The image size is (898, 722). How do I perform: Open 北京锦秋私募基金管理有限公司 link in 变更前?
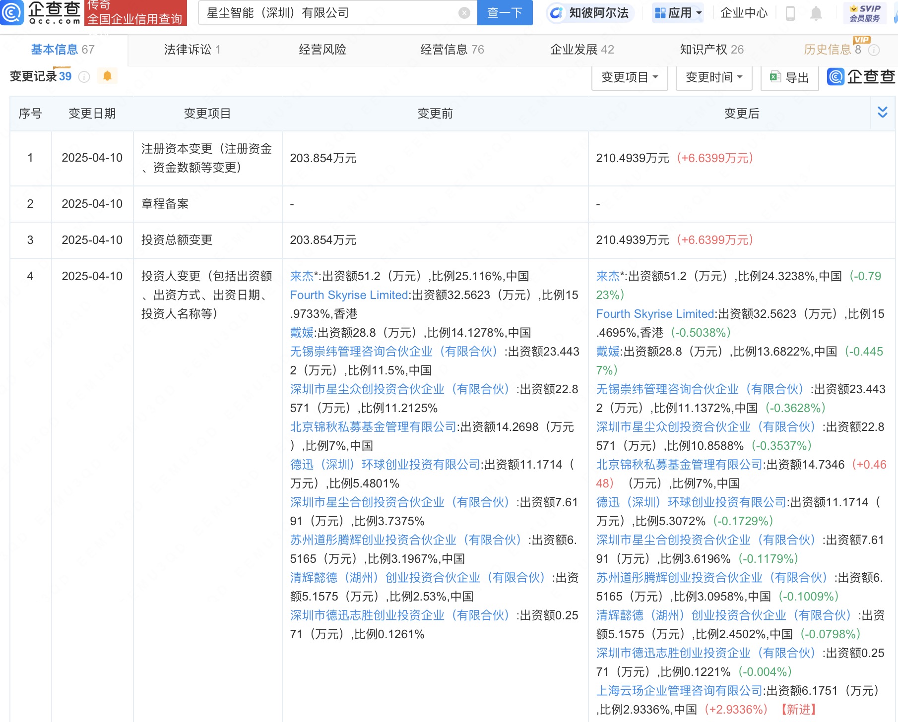(373, 427)
